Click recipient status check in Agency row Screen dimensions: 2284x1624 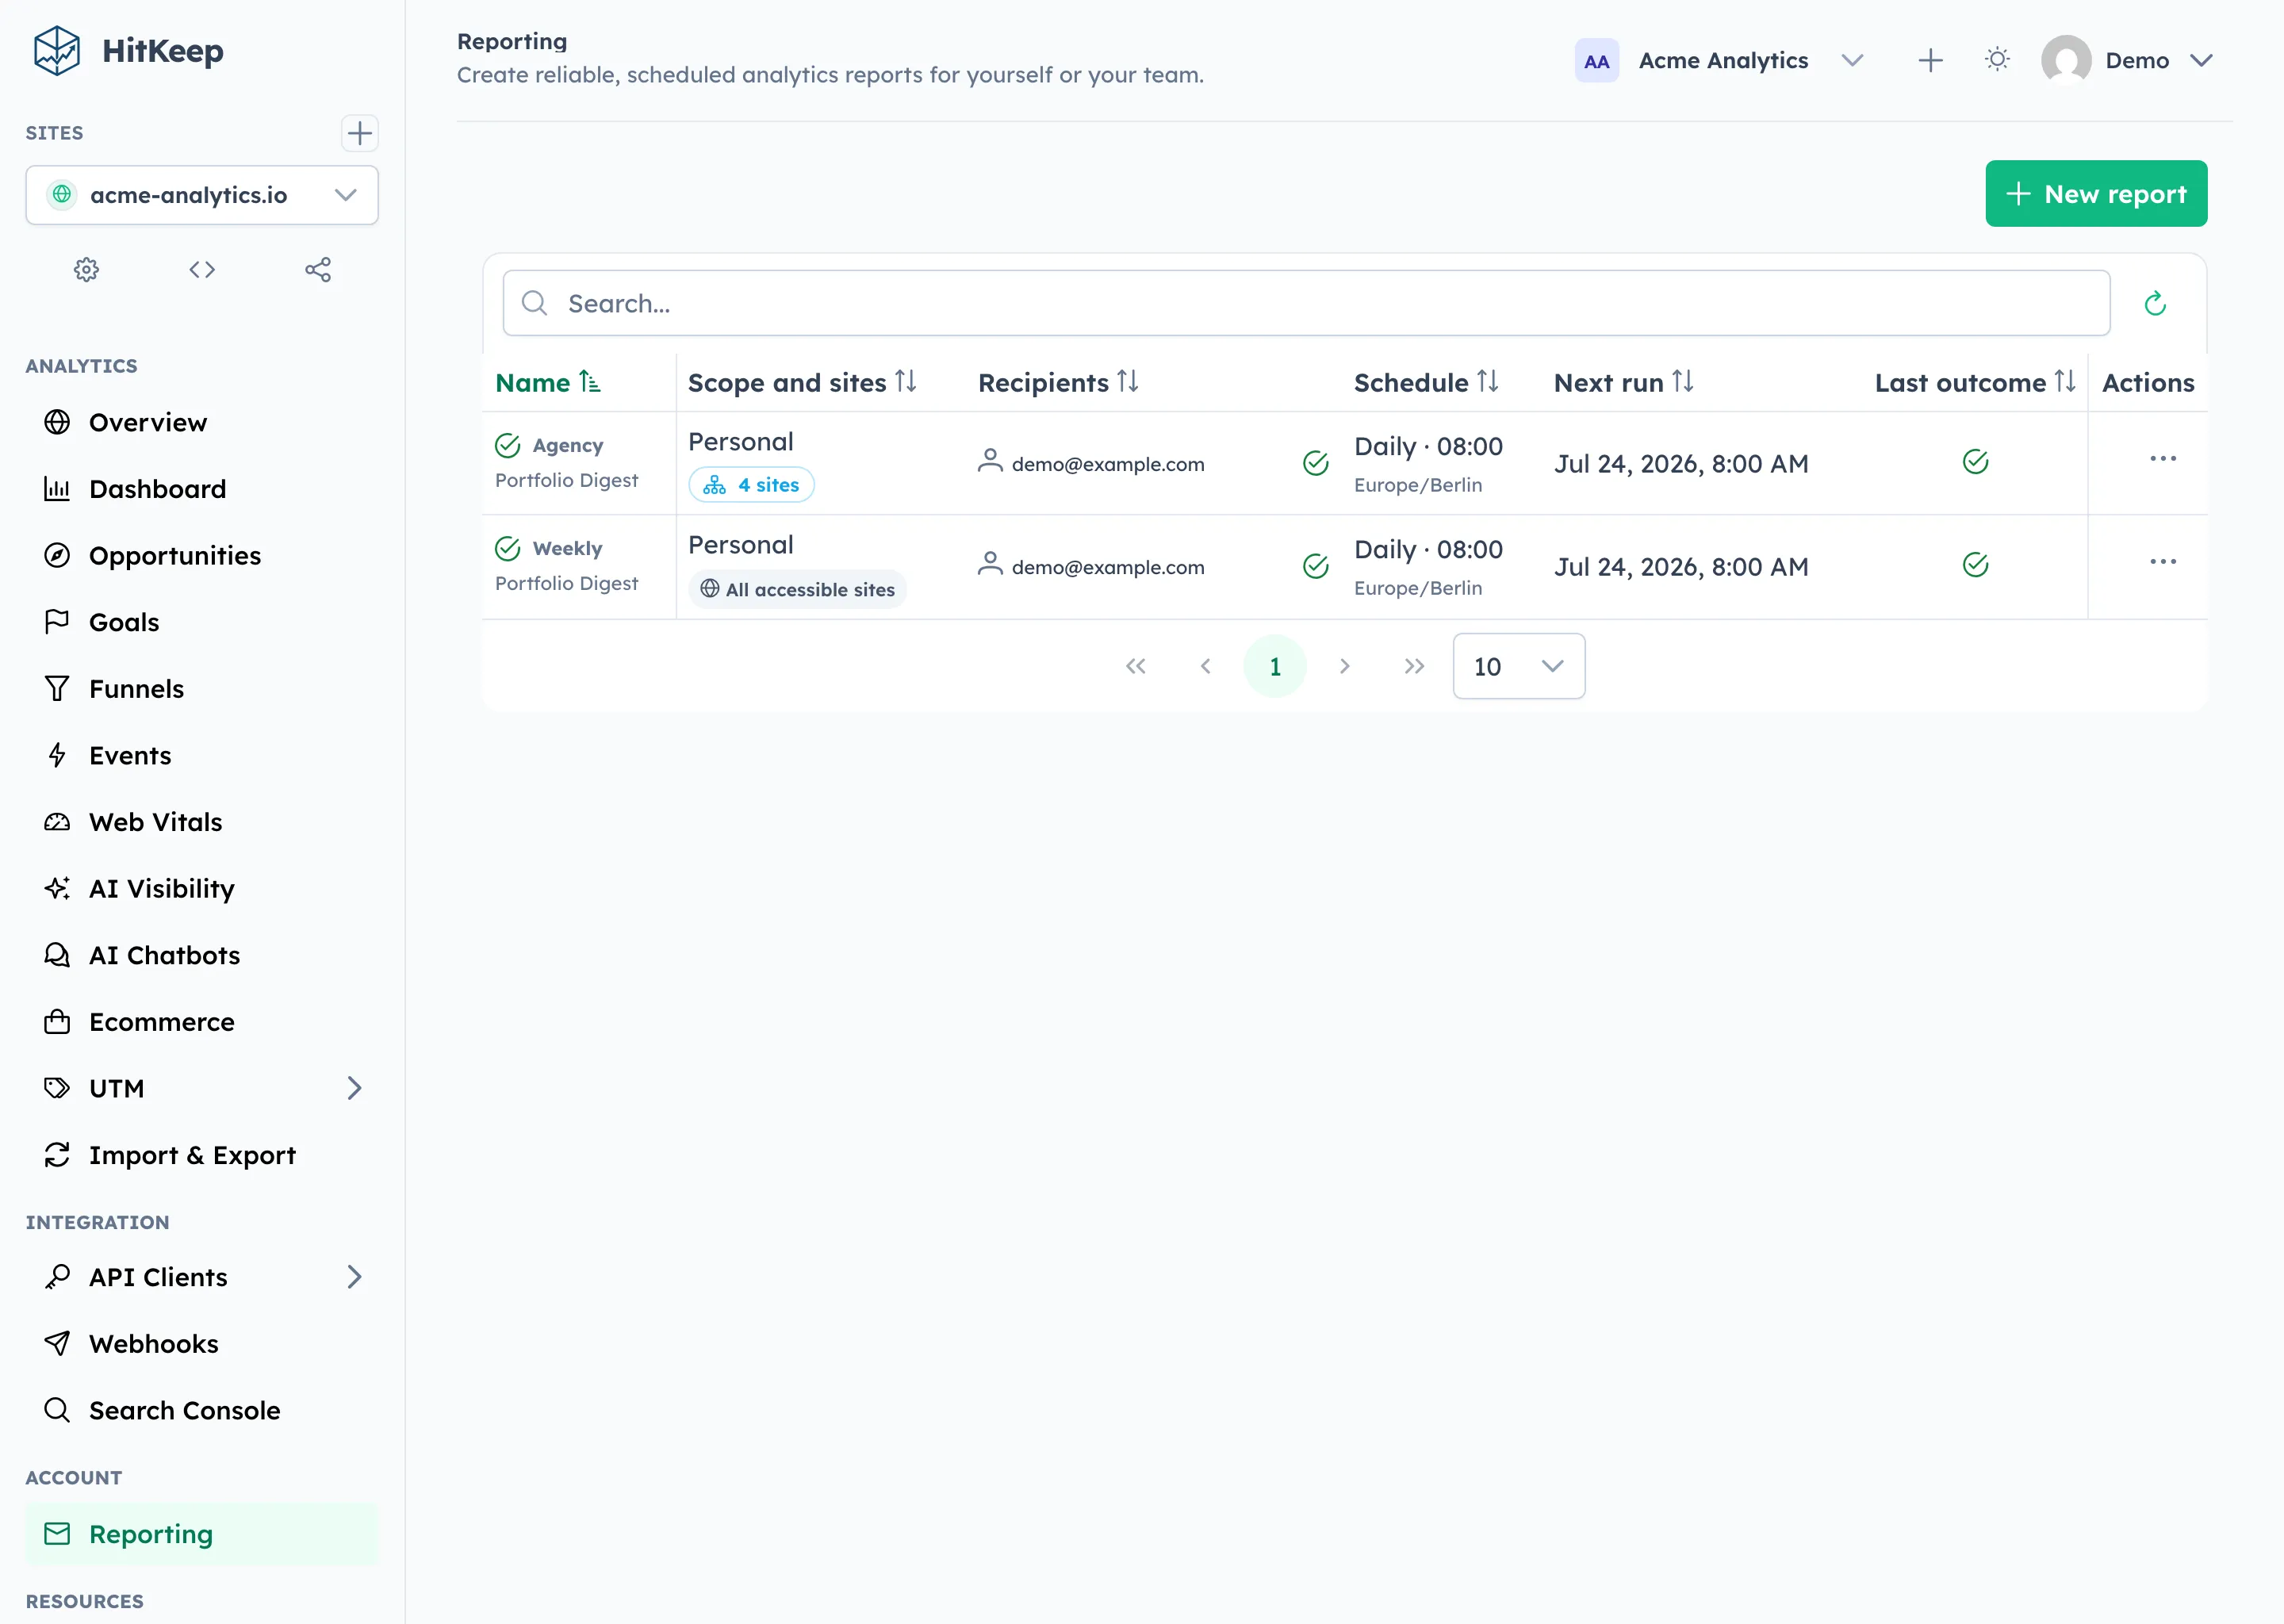tap(1315, 462)
